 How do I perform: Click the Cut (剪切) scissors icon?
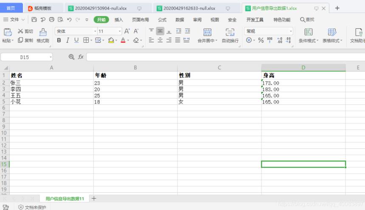[20, 31]
